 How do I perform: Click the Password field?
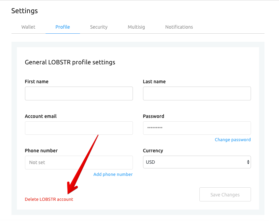click(x=197, y=128)
